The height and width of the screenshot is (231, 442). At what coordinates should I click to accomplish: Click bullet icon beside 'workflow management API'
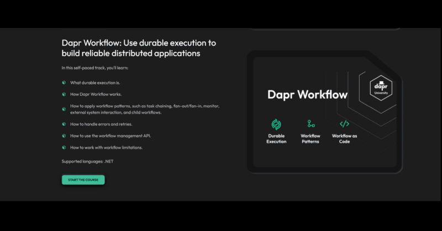64,136
